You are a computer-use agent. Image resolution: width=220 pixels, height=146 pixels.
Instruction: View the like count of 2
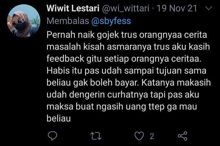[x=152, y=136]
